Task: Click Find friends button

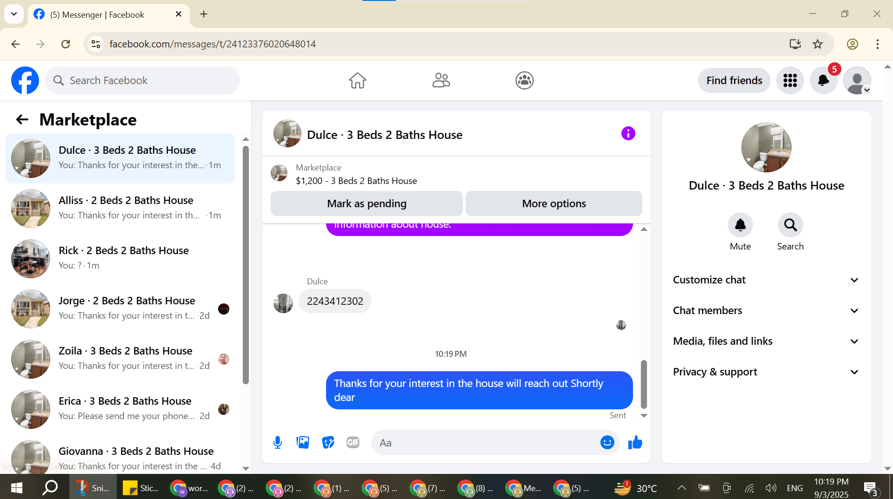Action: tap(734, 80)
